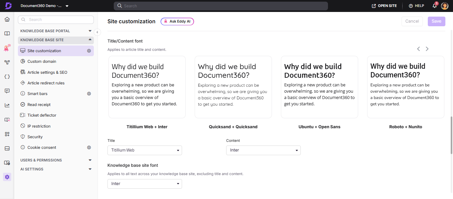Image resolution: width=453 pixels, height=199 pixels.
Task: Expand the Users & Permissions section
Action: (56, 160)
